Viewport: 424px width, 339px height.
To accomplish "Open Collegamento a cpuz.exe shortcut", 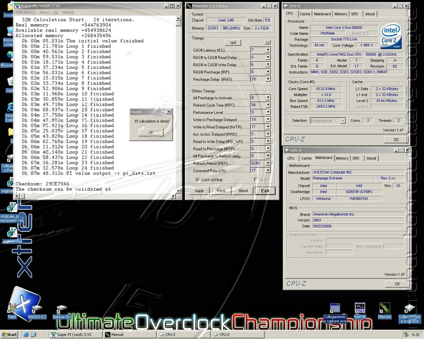I will (409, 313).
